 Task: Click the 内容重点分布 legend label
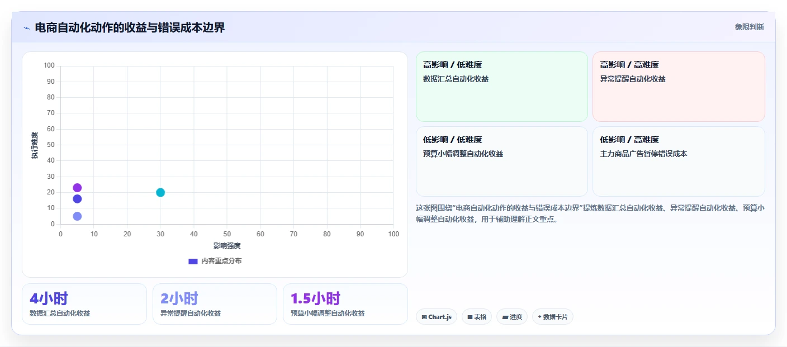(221, 261)
